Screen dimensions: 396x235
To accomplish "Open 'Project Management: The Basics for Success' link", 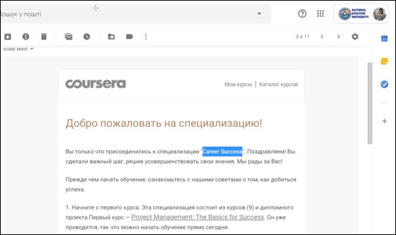I will tap(198, 217).
